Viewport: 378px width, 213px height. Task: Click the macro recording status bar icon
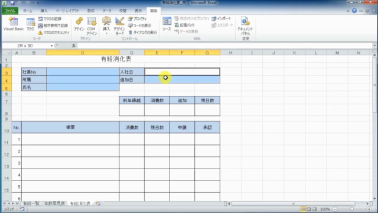point(22,209)
